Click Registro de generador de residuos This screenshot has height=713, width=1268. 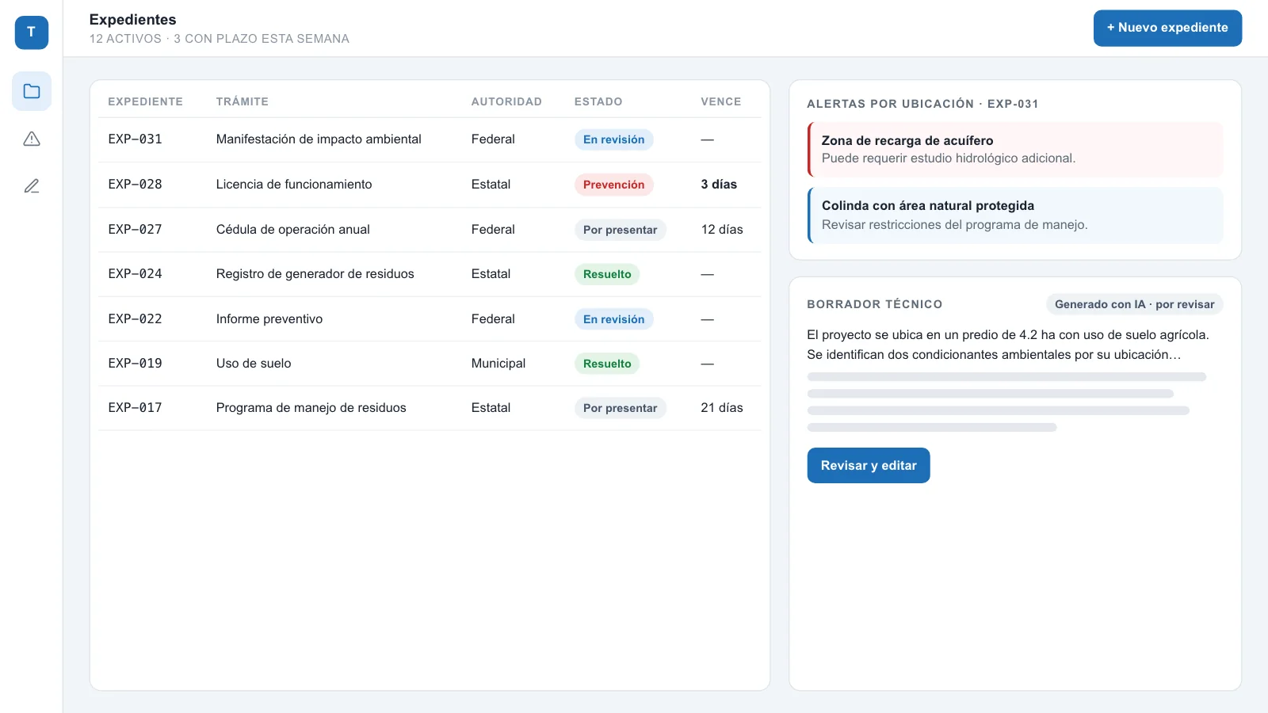point(315,274)
